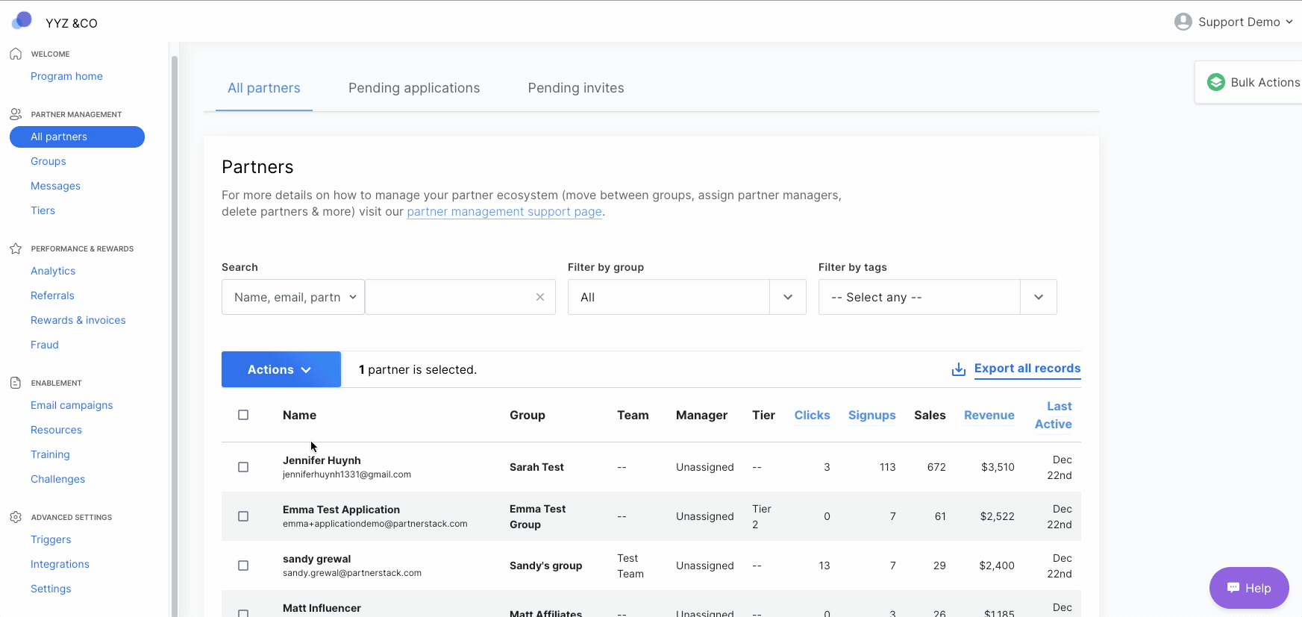
Task: Open Resources in the sidebar
Action: pyautogui.click(x=56, y=430)
